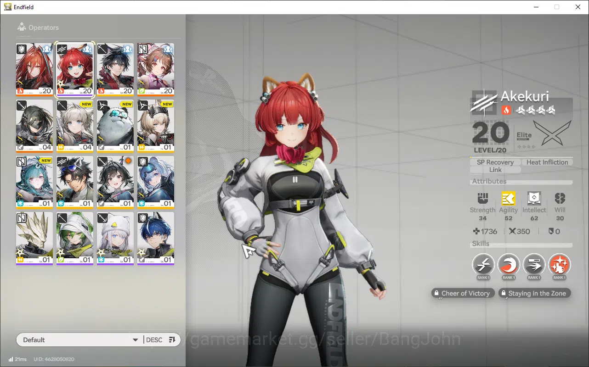Image resolution: width=589 pixels, height=367 pixels.
Task: Select the selected Akekuri operator card
Action: tap(75, 70)
